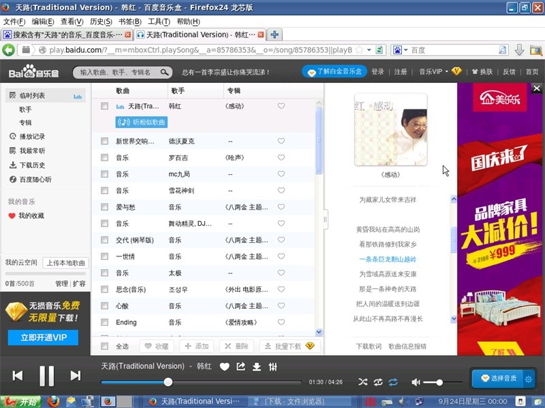Select the checkbox for 爱与愁

(x=104, y=207)
